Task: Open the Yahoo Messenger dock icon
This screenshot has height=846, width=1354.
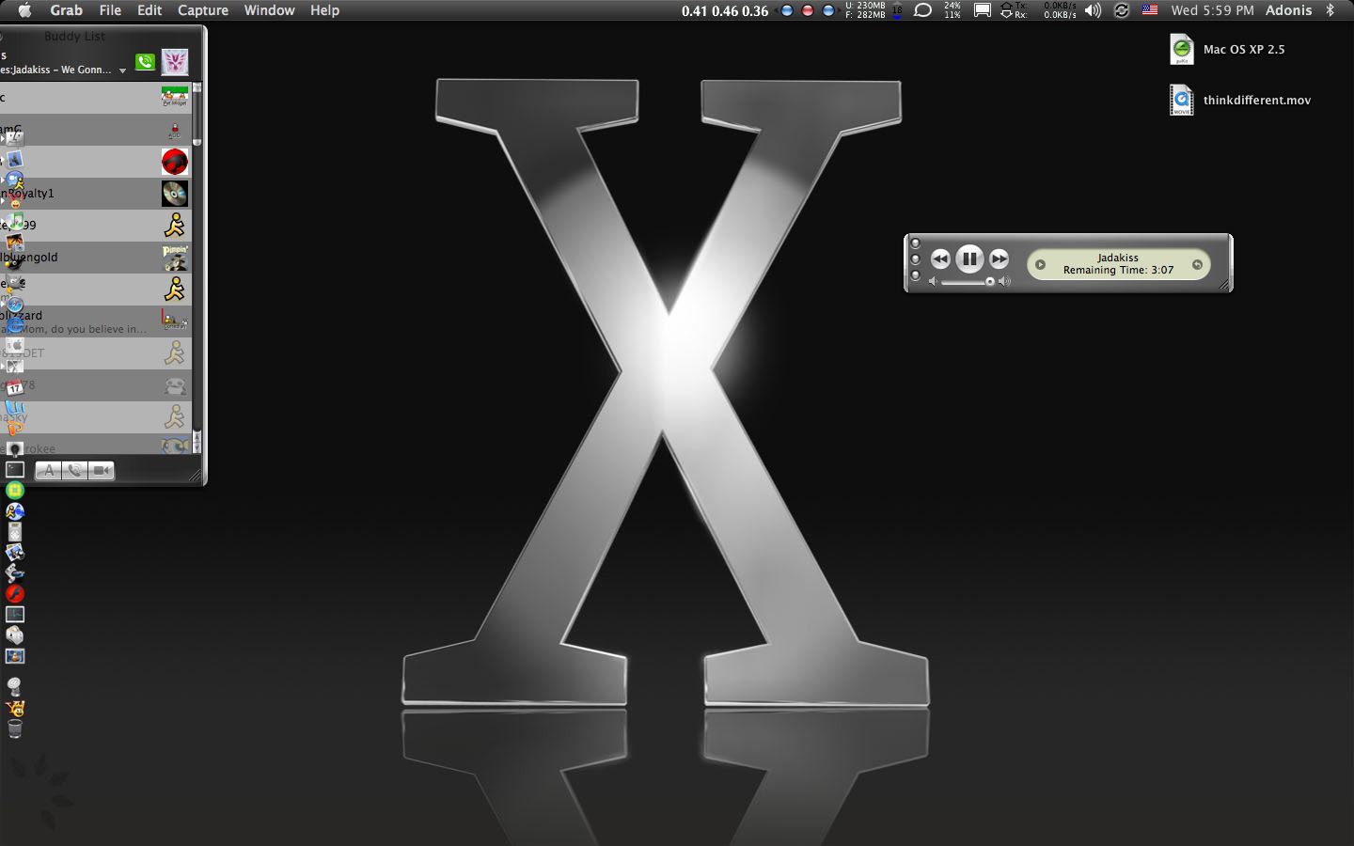Action: tap(15, 708)
